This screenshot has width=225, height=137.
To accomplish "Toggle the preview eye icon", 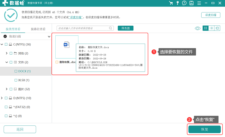I will pyautogui.click(x=197, y=28).
